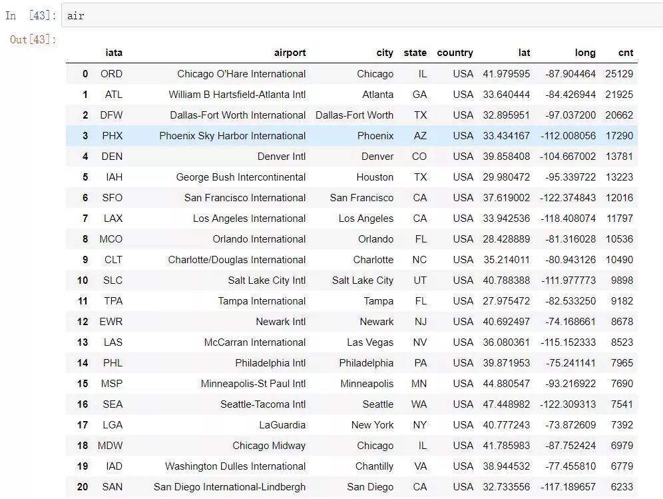Click 'San Diego International-Lindbergh' cell
The height and width of the screenshot is (499, 663).
[230, 487]
